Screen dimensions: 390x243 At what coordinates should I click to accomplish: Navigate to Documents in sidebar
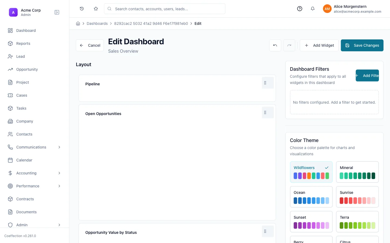[34, 212]
